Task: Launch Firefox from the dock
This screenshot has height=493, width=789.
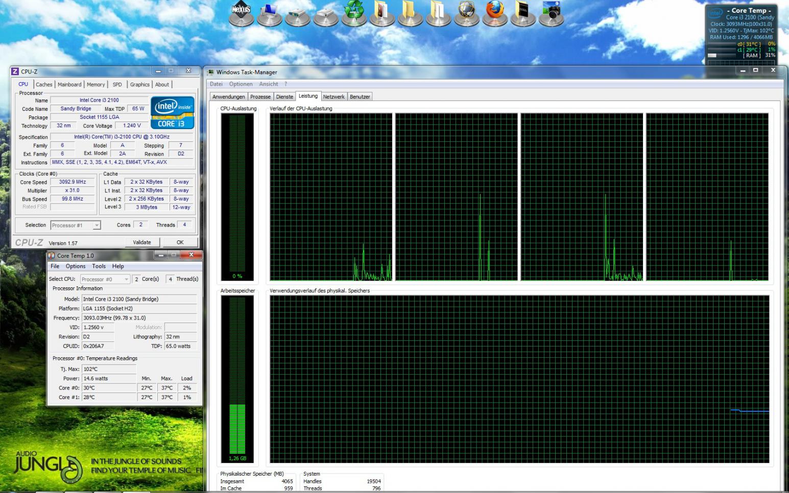Action: 494,13
